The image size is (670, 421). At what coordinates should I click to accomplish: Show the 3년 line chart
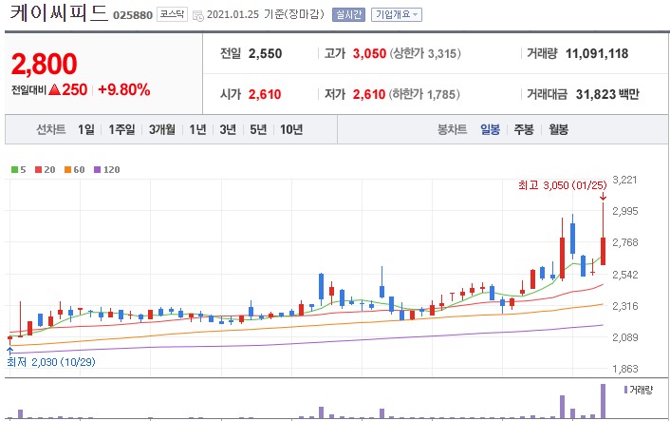228,129
